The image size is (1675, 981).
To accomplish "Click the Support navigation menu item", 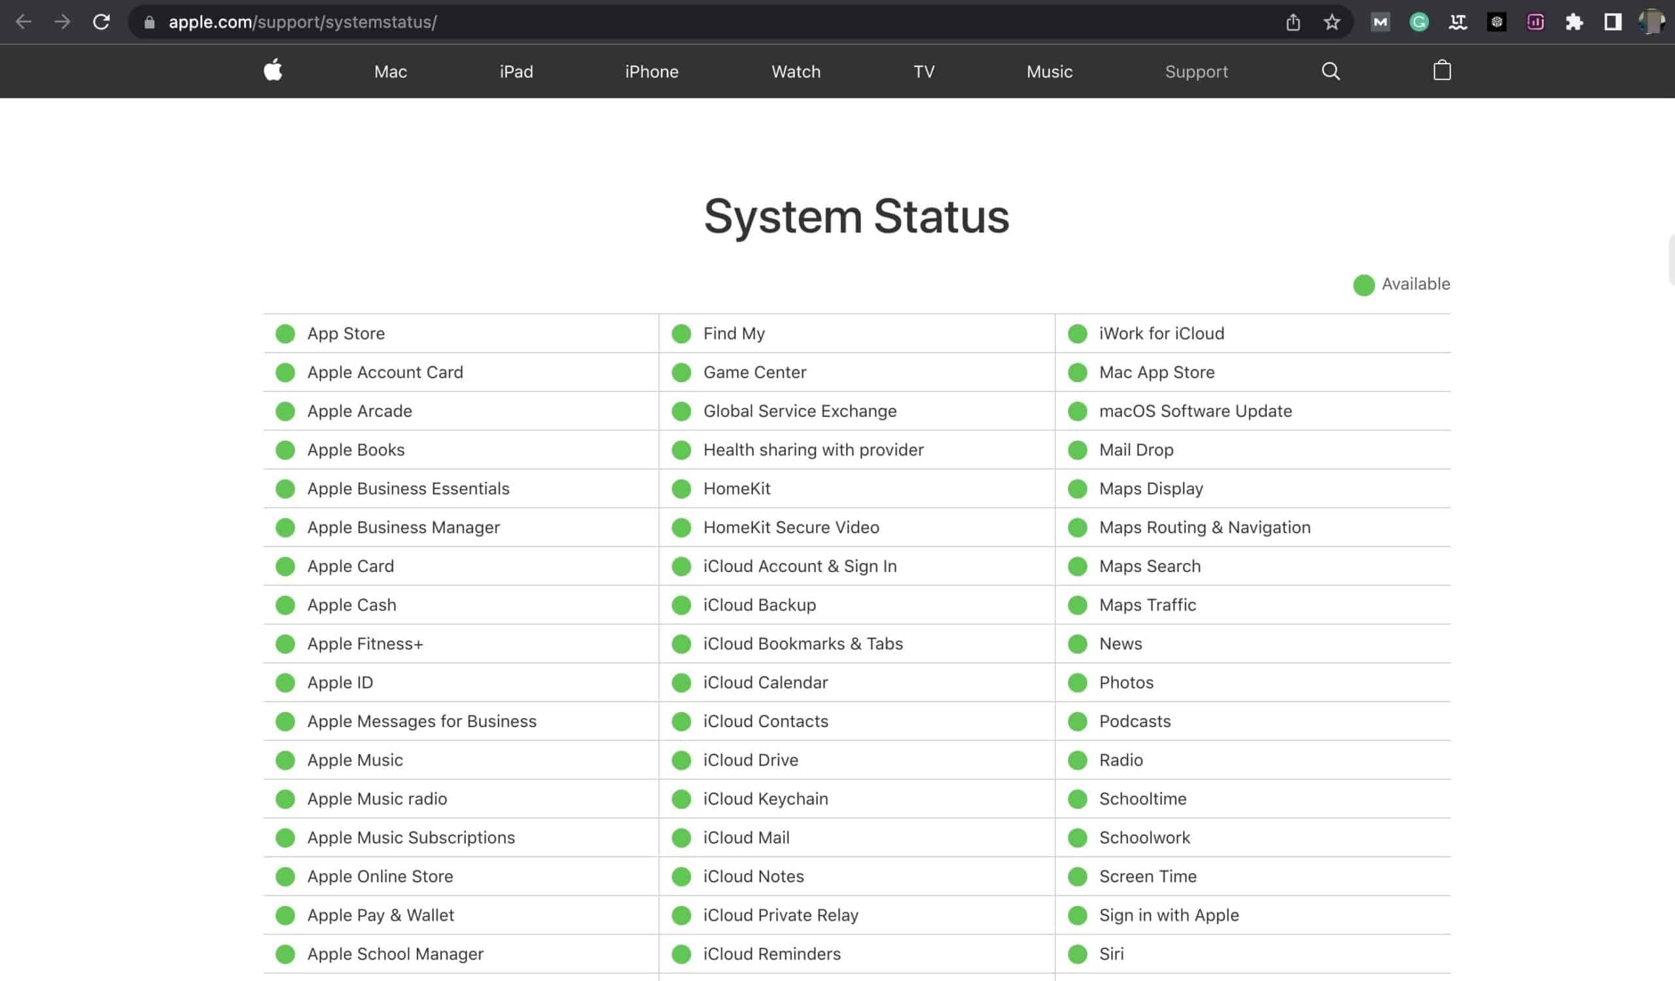I will [1197, 71].
